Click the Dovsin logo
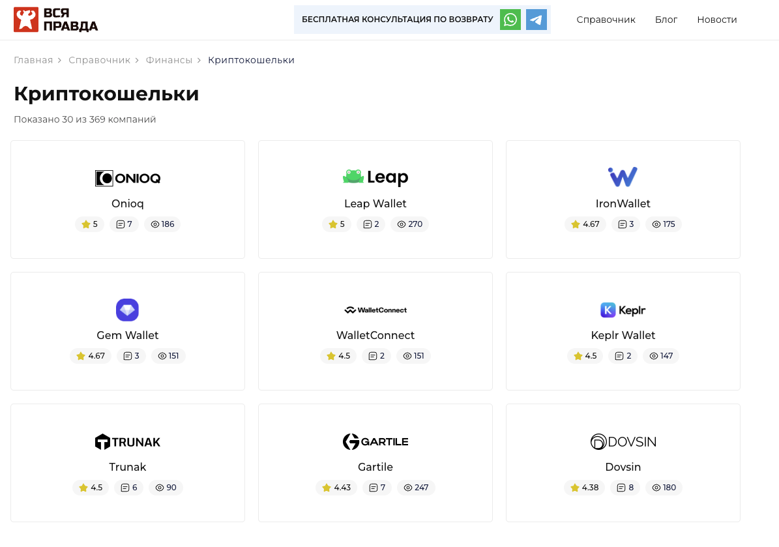Viewport: 779px width, 547px height. [623, 441]
